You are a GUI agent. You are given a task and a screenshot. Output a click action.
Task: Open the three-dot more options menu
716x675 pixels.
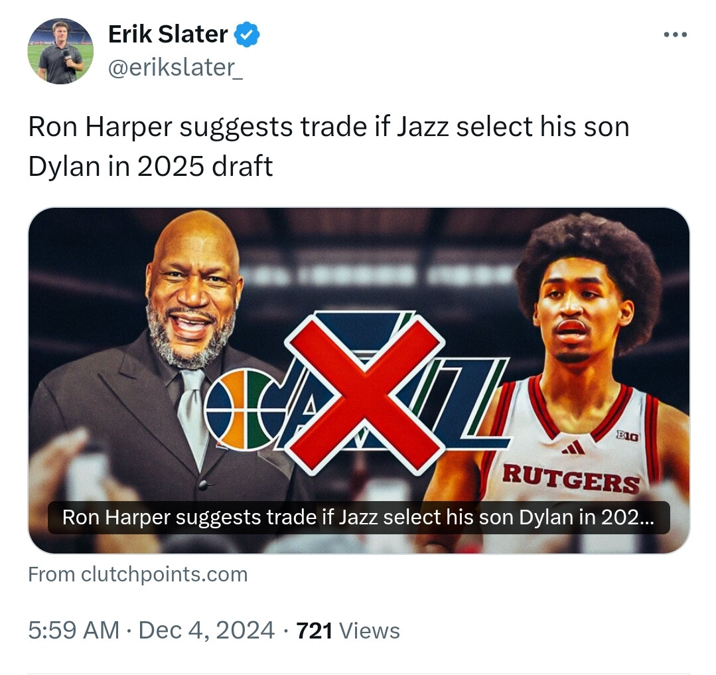pyautogui.click(x=675, y=35)
